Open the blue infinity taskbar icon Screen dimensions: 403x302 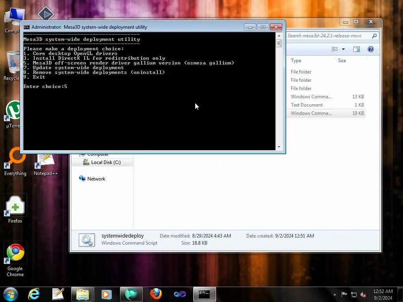tap(180, 294)
